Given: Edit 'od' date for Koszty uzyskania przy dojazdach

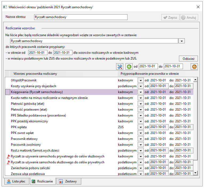Looking at the screenshot, I should [x=159, y=86].
